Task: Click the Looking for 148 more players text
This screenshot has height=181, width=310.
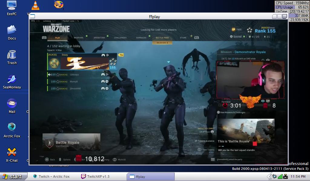Action: pyautogui.click(x=159, y=30)
